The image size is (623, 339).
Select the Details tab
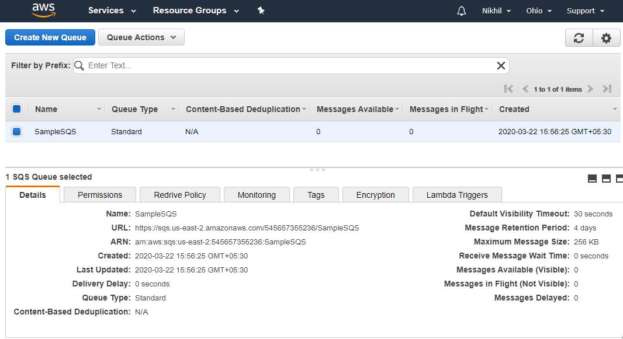coord(33,195)
